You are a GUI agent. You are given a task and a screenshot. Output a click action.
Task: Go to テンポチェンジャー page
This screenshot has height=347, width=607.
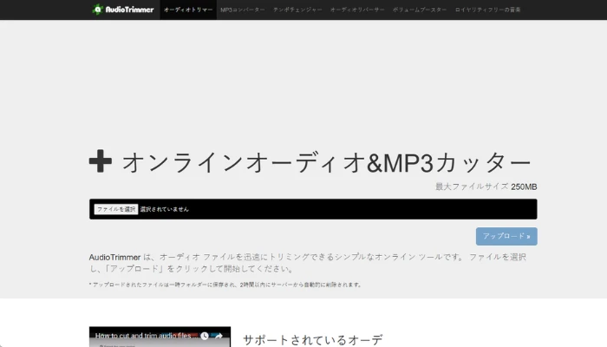click(x=297, y=10)
